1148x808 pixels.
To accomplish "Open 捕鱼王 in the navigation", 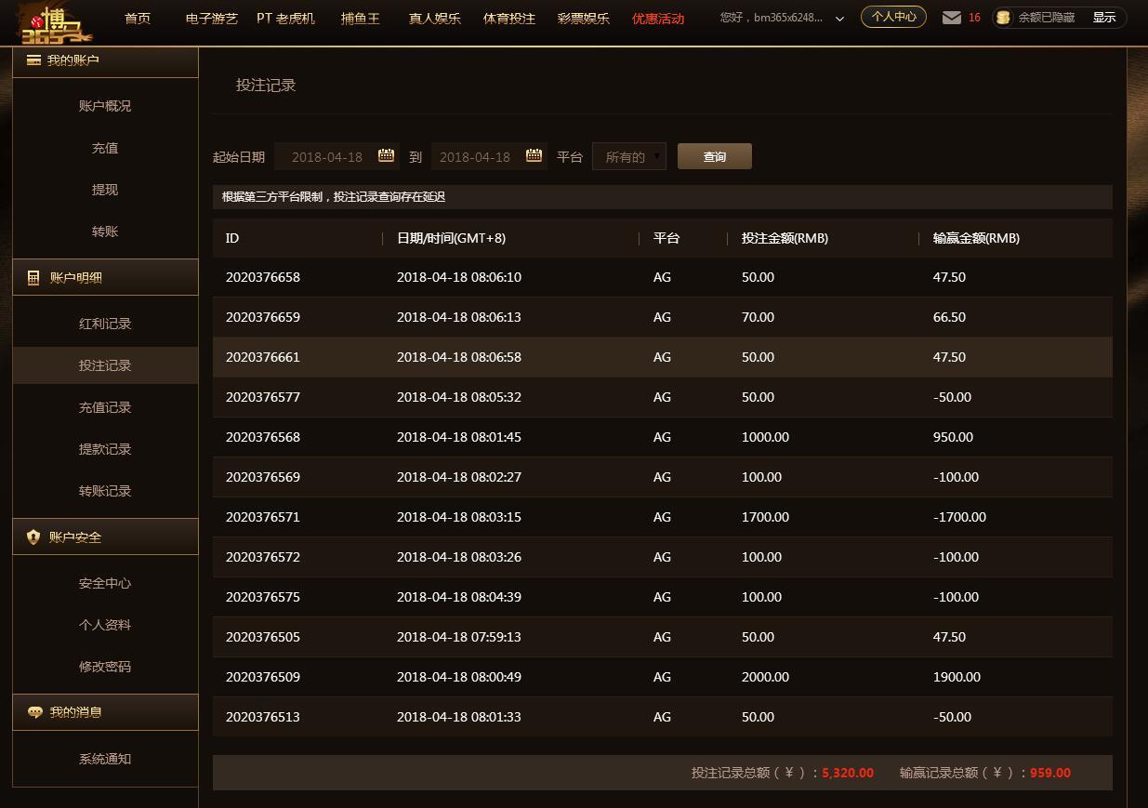I will tap(360, 18).
